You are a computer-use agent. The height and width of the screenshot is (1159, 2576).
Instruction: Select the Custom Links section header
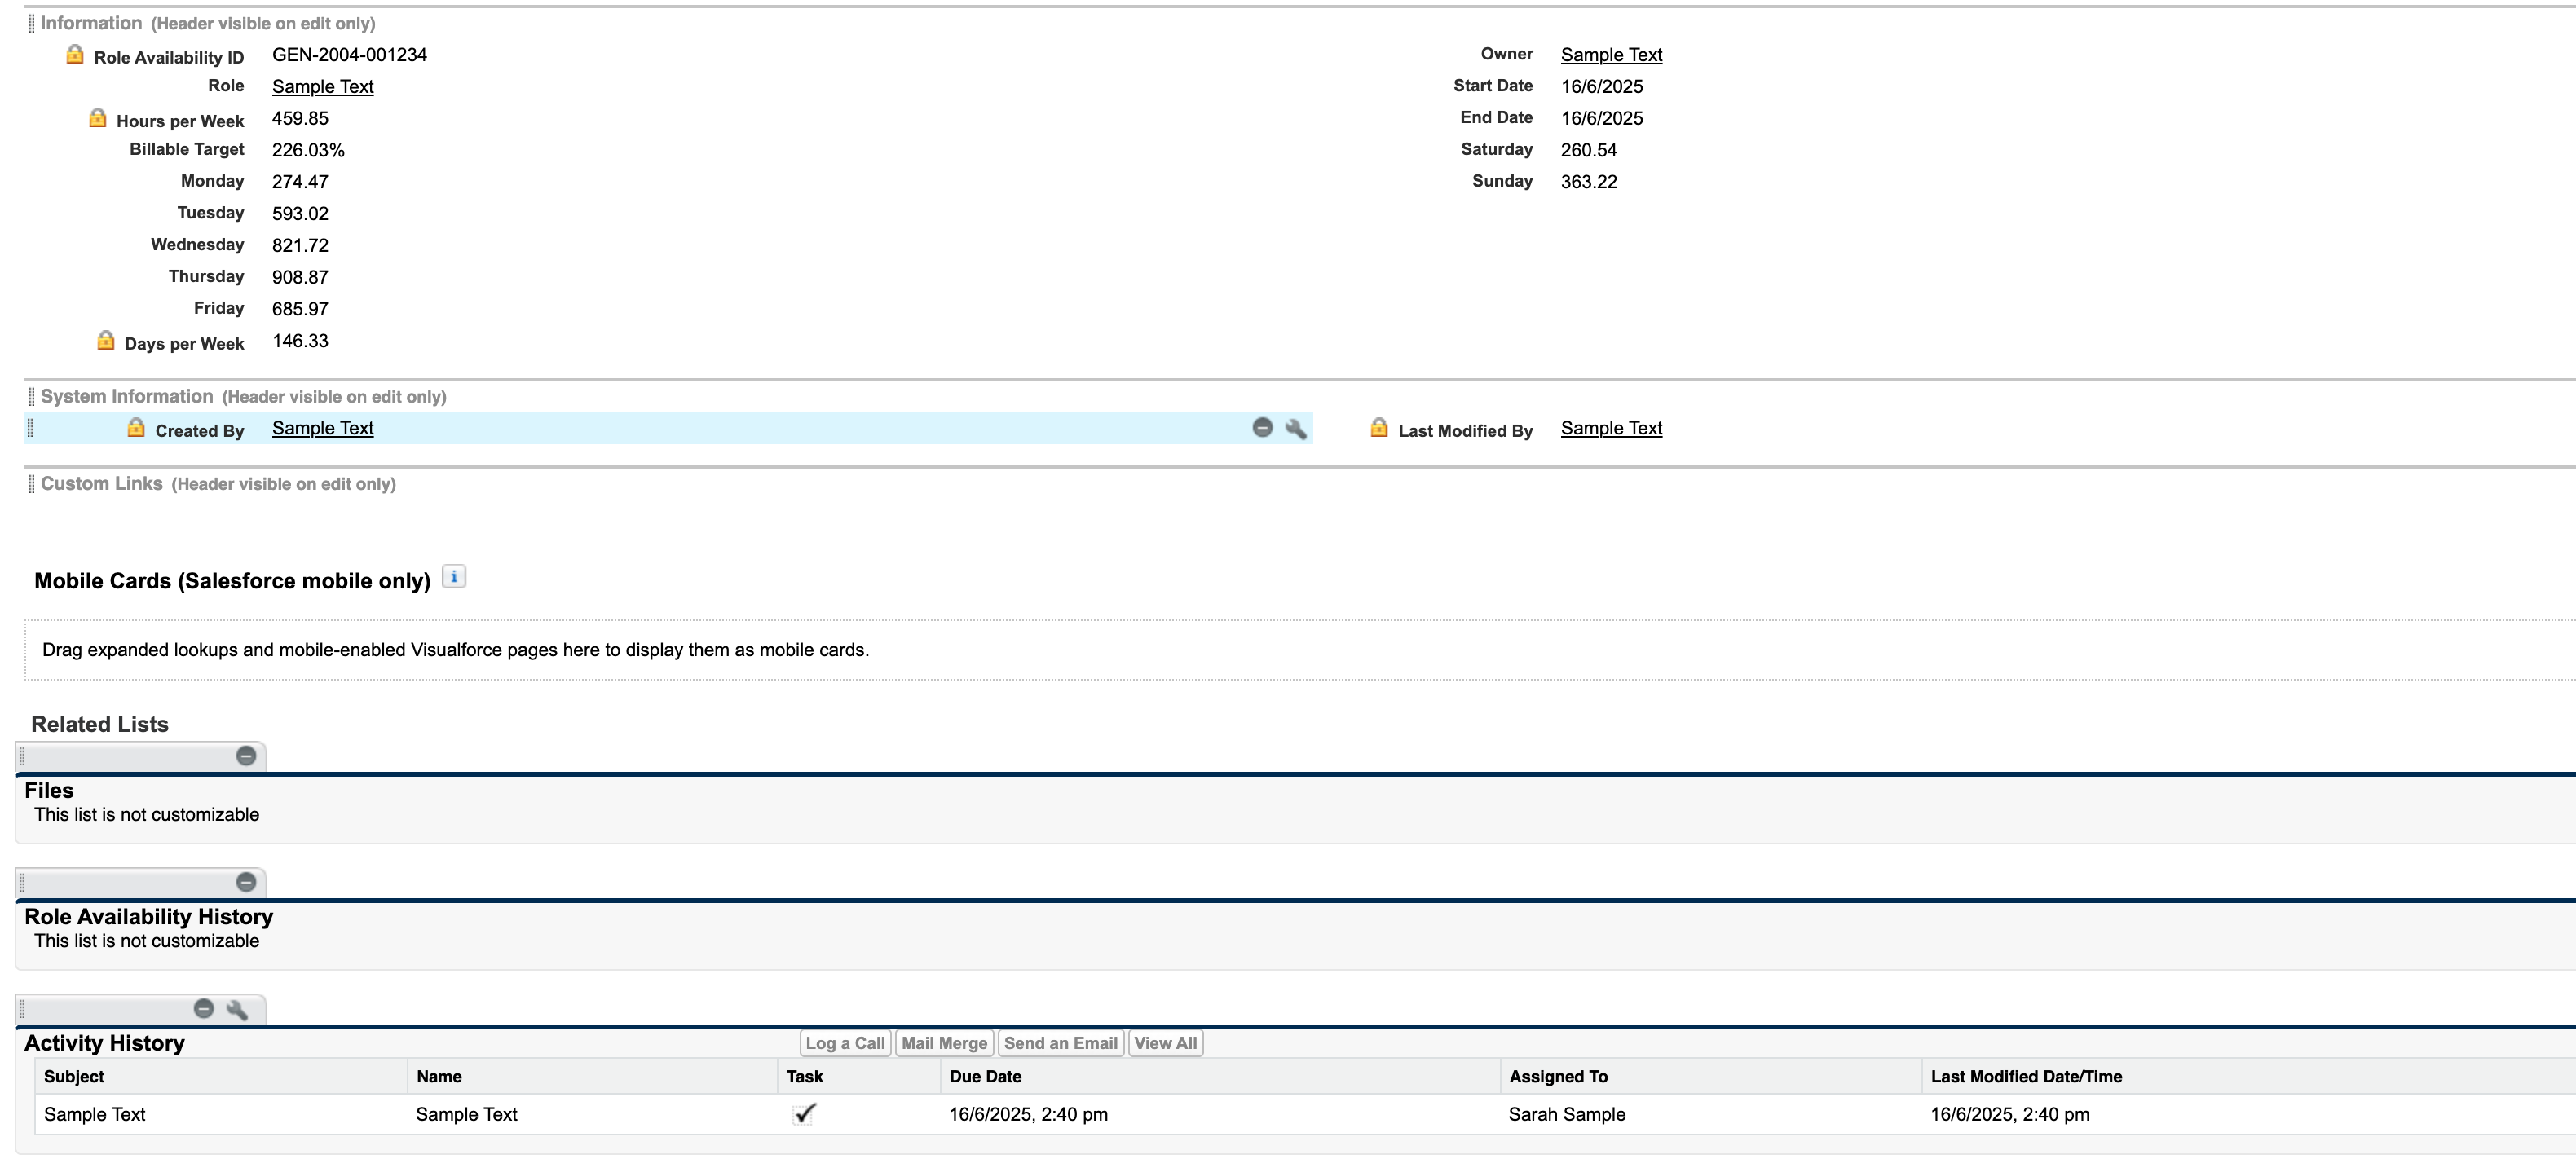(x=101, y=484)
